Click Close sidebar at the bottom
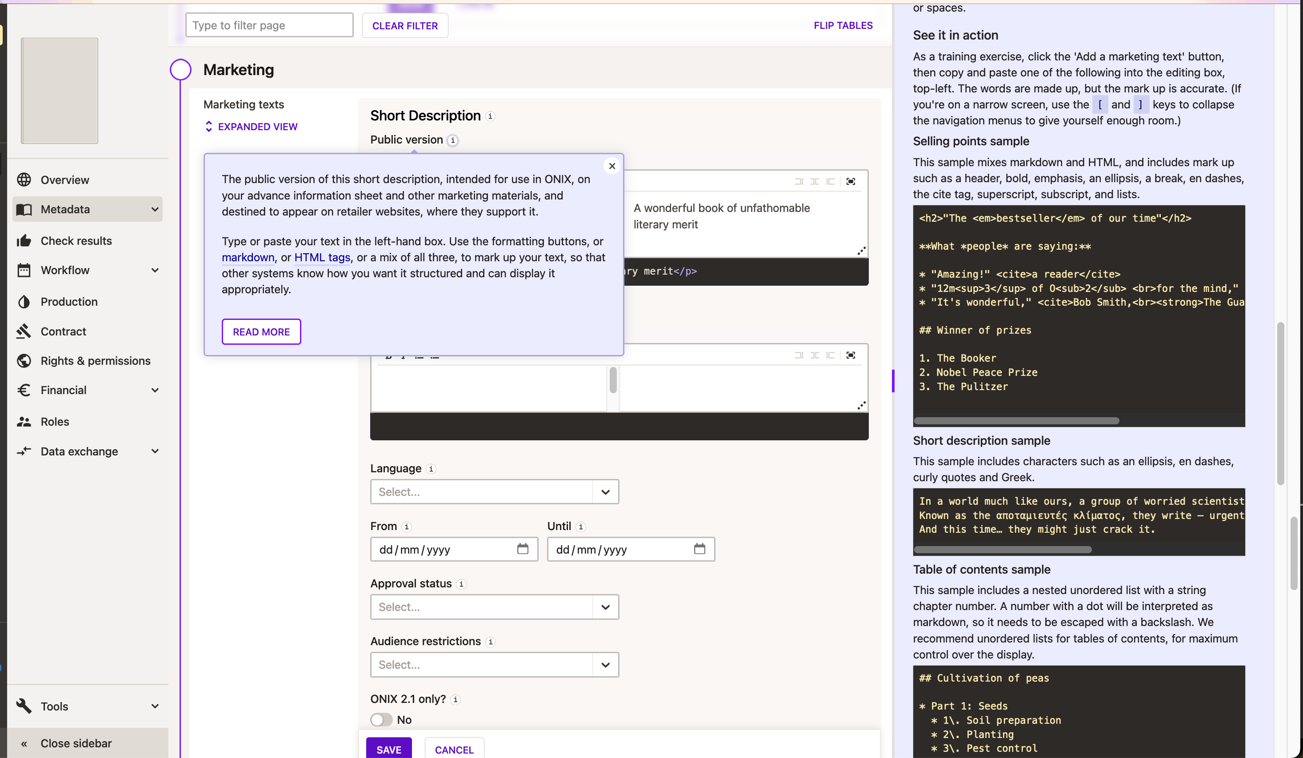 pos(88,743)
